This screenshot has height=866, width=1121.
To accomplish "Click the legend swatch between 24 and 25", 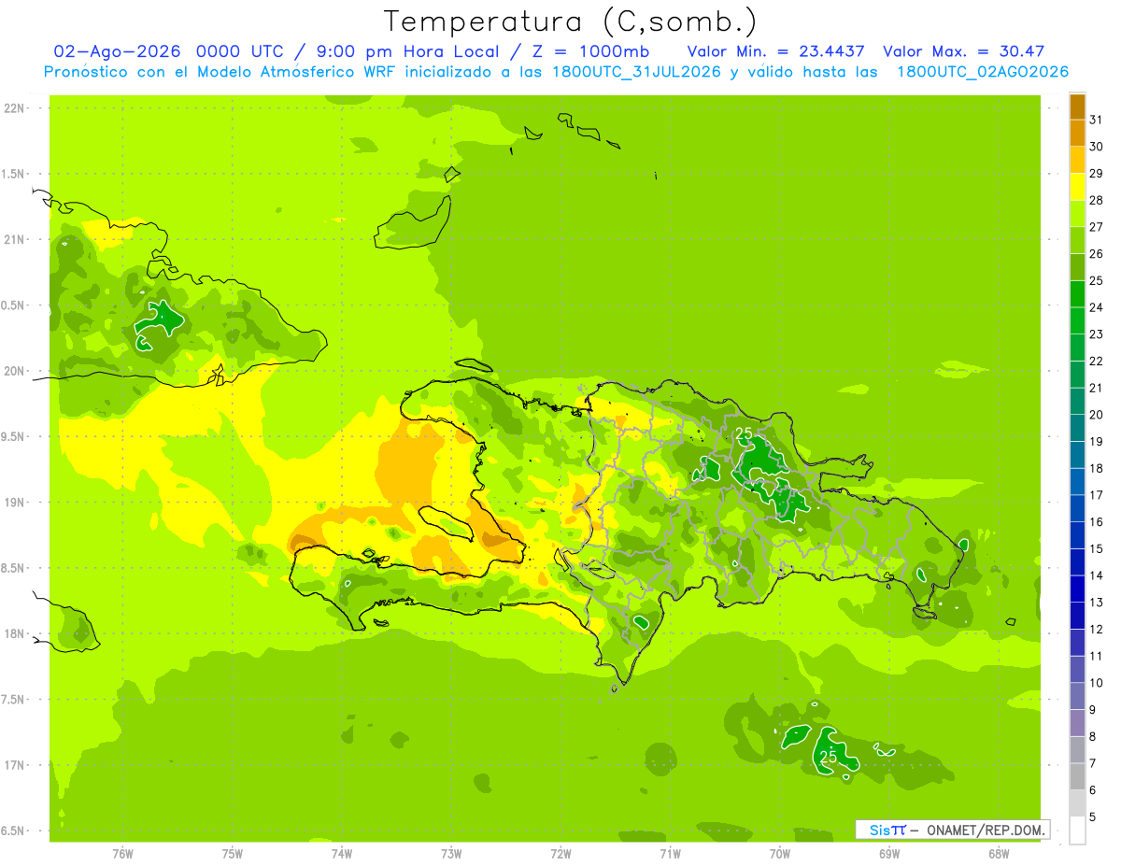I will tap(1077, 294).
